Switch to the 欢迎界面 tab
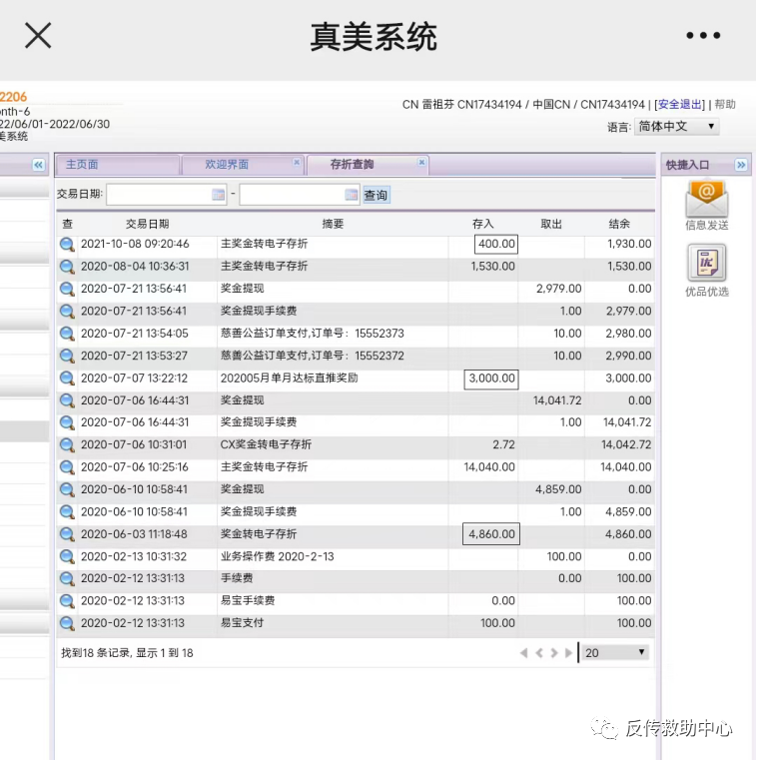The image size is (757, 761). (x=227, y=165)
